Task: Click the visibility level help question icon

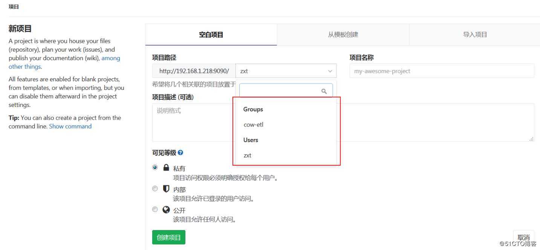Action: coord(181,152)
